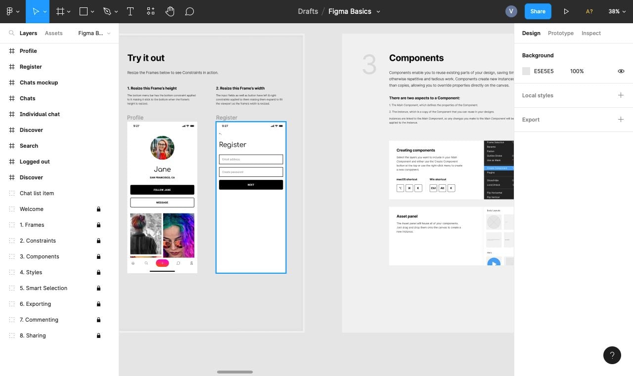Viewport: 633px width, 376px height.
Task: Select the Move tool
Action: point(36,11)
